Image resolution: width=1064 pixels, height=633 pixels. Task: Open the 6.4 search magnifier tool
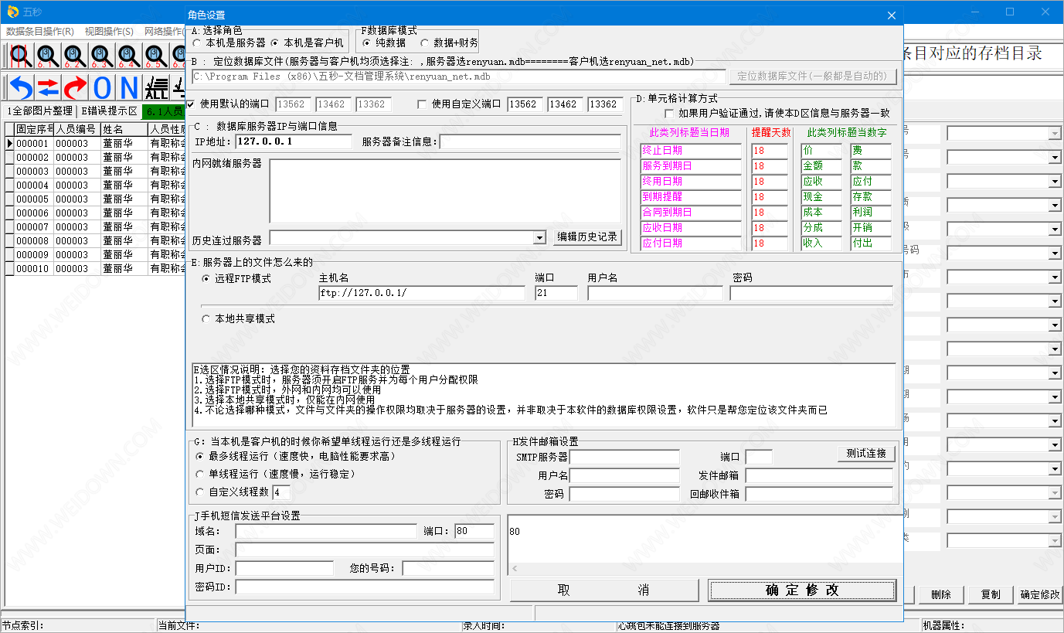[129, 56]
